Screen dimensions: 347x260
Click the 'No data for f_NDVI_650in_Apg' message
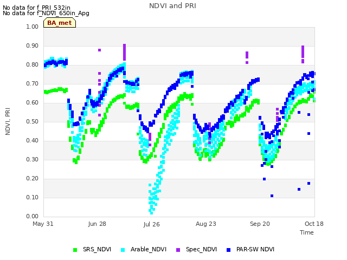tap(46, 13)
